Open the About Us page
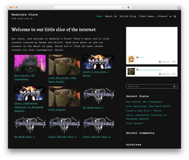189x160 pixels. [x=111, y=16]
